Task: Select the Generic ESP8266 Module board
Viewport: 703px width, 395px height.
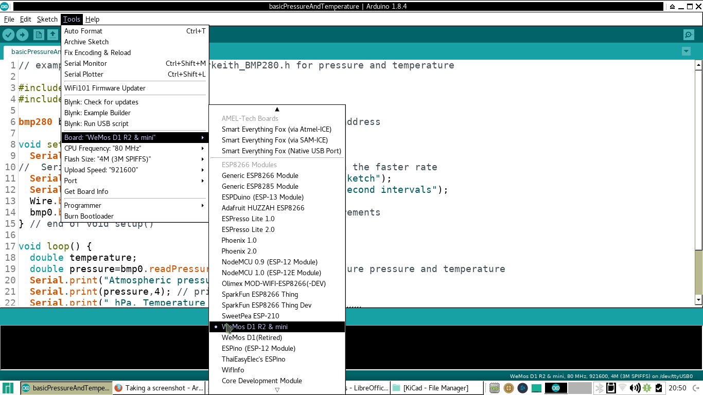Action: tap(277, 175)
